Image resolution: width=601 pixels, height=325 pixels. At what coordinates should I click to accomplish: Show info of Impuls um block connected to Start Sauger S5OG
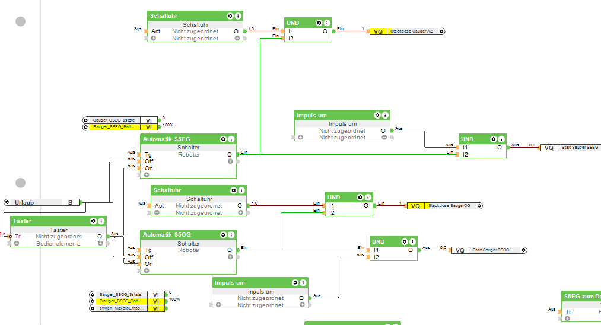tap(303, 282)
